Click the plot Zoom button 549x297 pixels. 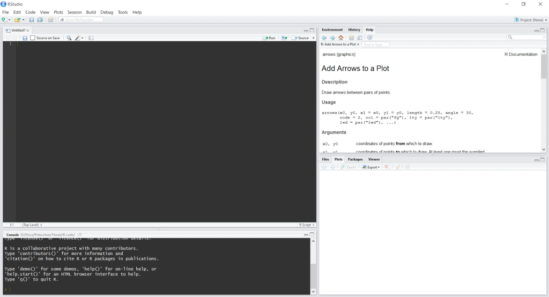click(348, 167)
